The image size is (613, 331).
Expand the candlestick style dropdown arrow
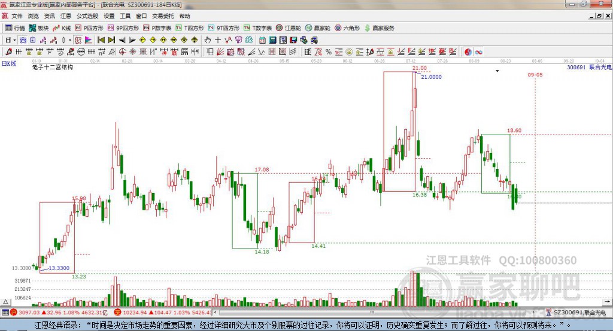pyautogui.click(x=70, y=40)
